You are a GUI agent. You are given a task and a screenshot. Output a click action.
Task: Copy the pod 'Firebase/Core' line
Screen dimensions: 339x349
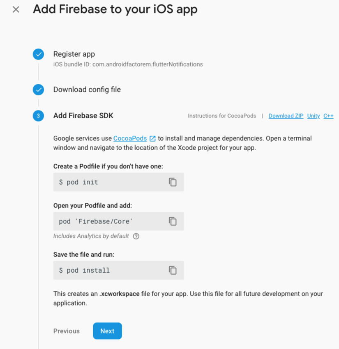(173, 221)
